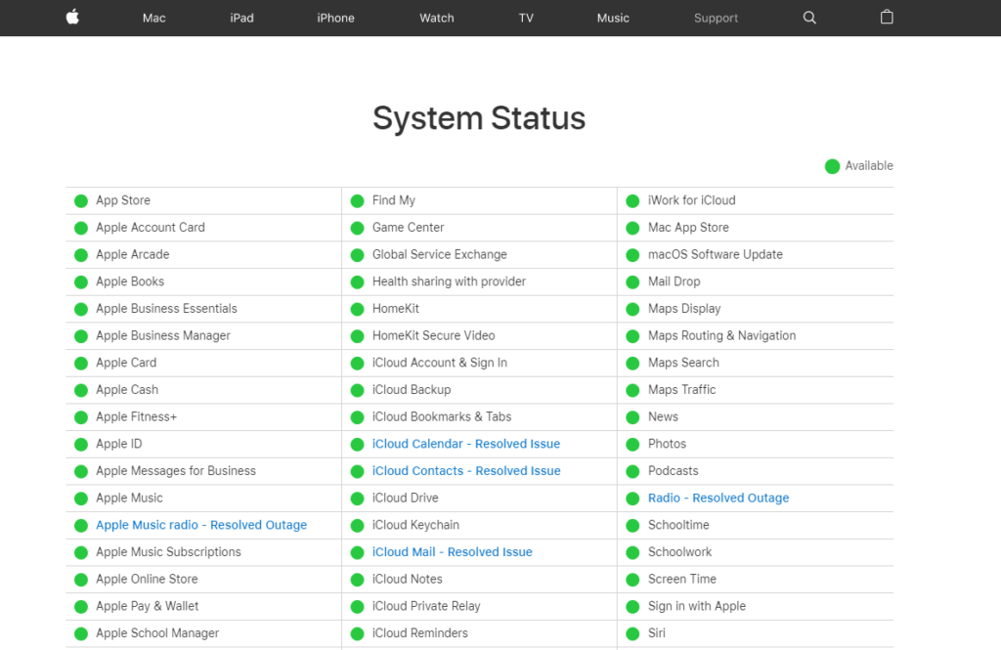Go to the iPhone navigation item
Viewport: 1001px width, 650px height.
pos(335,18)
